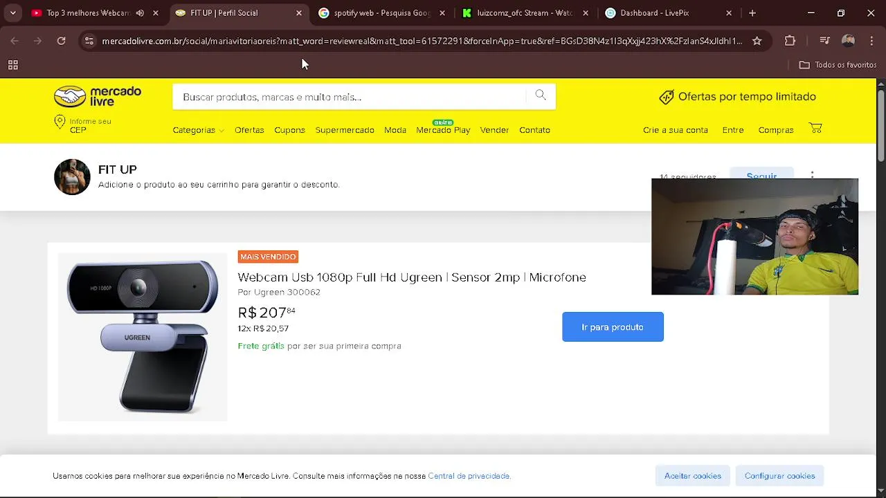Image resolution: width=886 pixels, height=498 pixels.
Task: Click the 12x R$ 20,57 installments text
Action: (x=263, y=329)
